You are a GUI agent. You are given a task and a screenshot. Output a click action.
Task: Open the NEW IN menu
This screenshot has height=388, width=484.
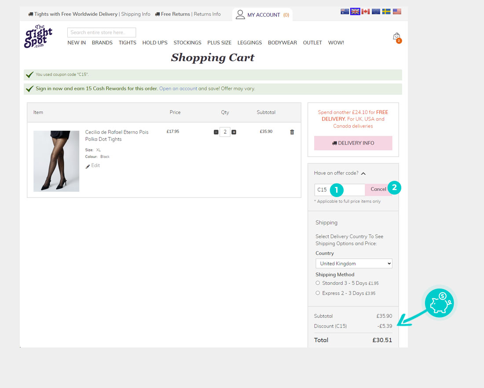(77, 43)
